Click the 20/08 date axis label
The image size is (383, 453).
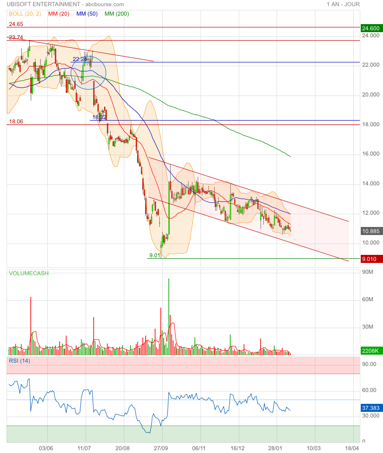tap(122, 448)
